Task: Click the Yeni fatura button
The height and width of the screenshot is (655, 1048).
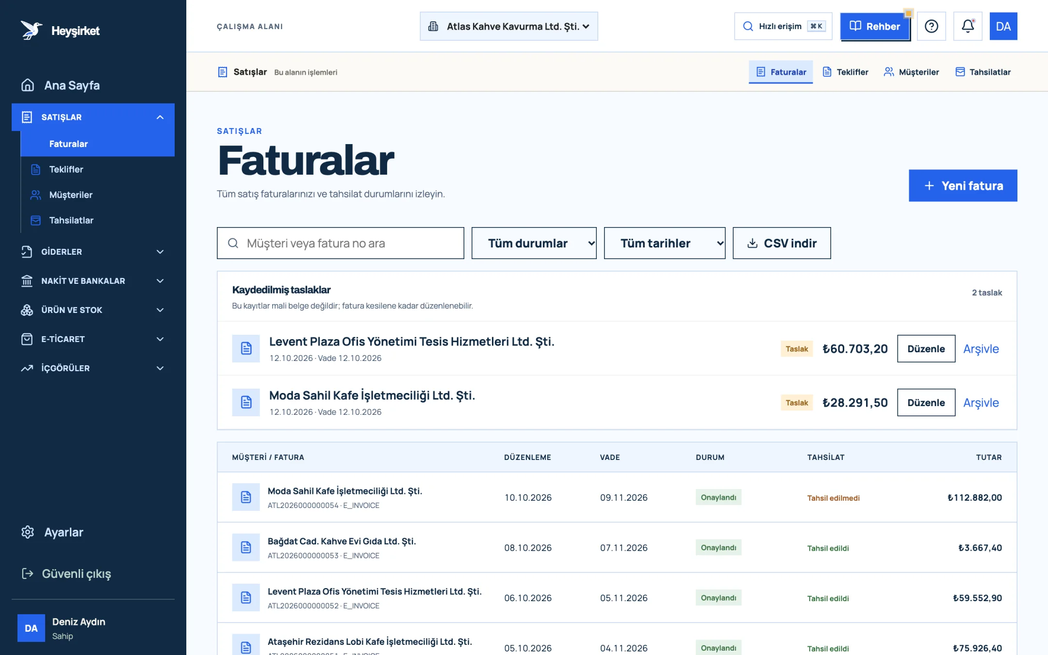Action: pos(963,185)
